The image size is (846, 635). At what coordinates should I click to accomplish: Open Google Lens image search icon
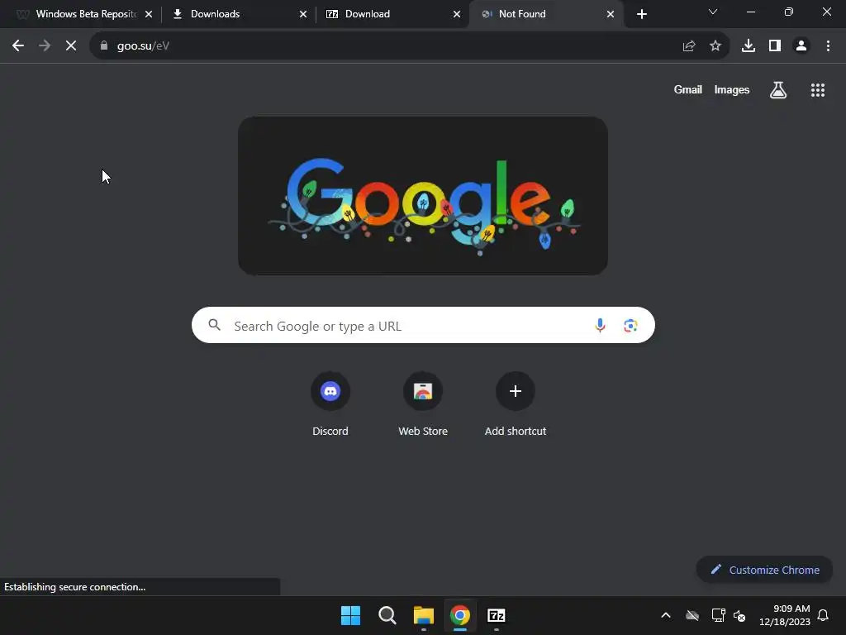[630, 325]
